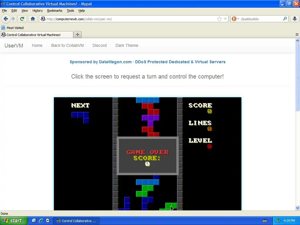Open the Downloads arrow button
Image resolution: width=300 pixels, height=225 pixels.
295,19
